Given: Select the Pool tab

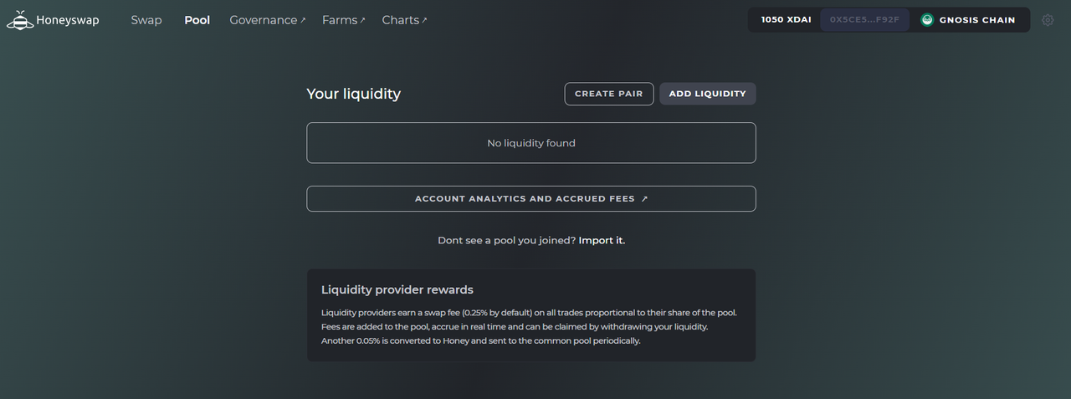Looking at the screenshot, I should [x=197, y=20].
